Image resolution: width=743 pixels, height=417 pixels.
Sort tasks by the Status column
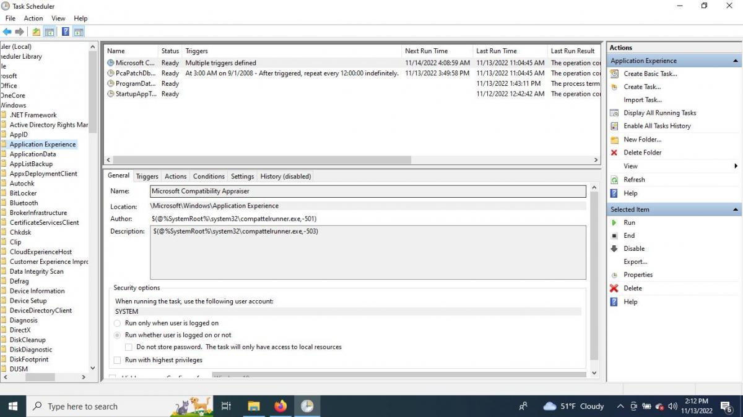170,51
